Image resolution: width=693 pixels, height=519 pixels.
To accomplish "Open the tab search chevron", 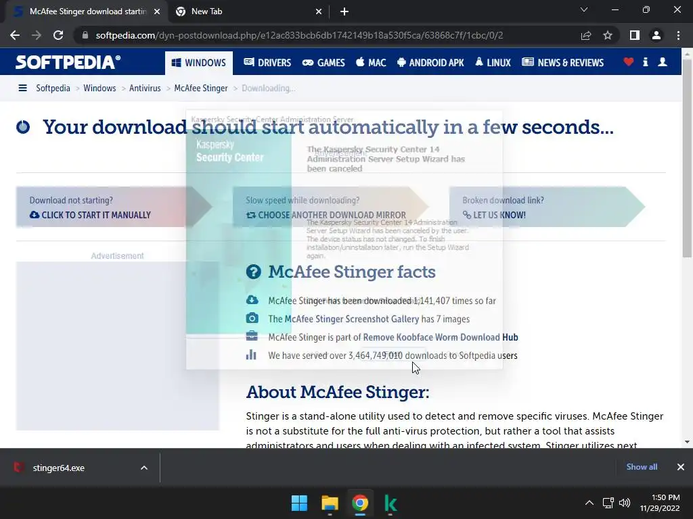I will 584,9.
